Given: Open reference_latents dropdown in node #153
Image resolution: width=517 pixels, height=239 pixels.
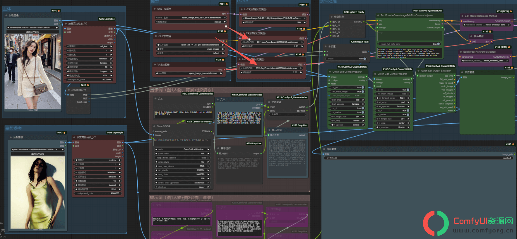Looking at the screenshot, I should tap(486, 25).
